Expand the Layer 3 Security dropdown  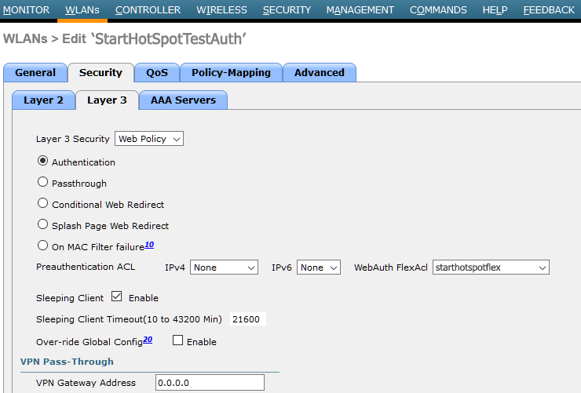[x=149, y=139]
